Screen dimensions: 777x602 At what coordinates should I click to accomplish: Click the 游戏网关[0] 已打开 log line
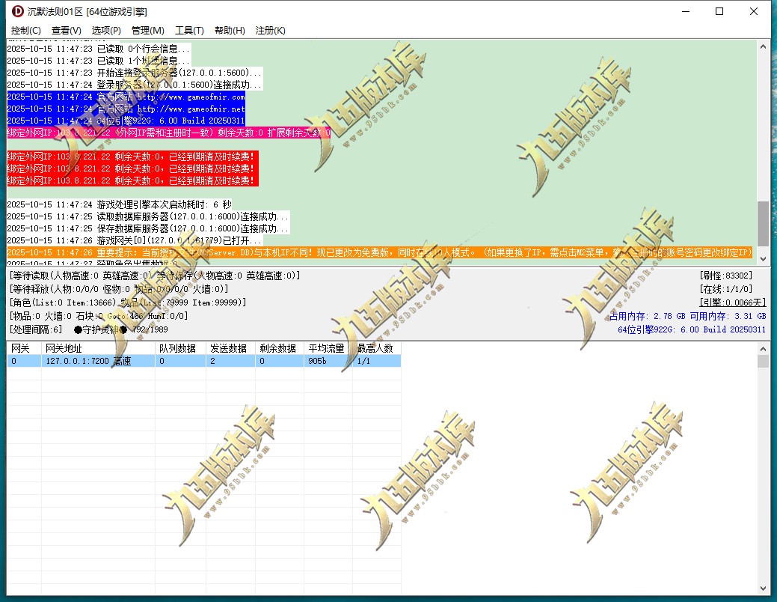[x=135, y=240]
